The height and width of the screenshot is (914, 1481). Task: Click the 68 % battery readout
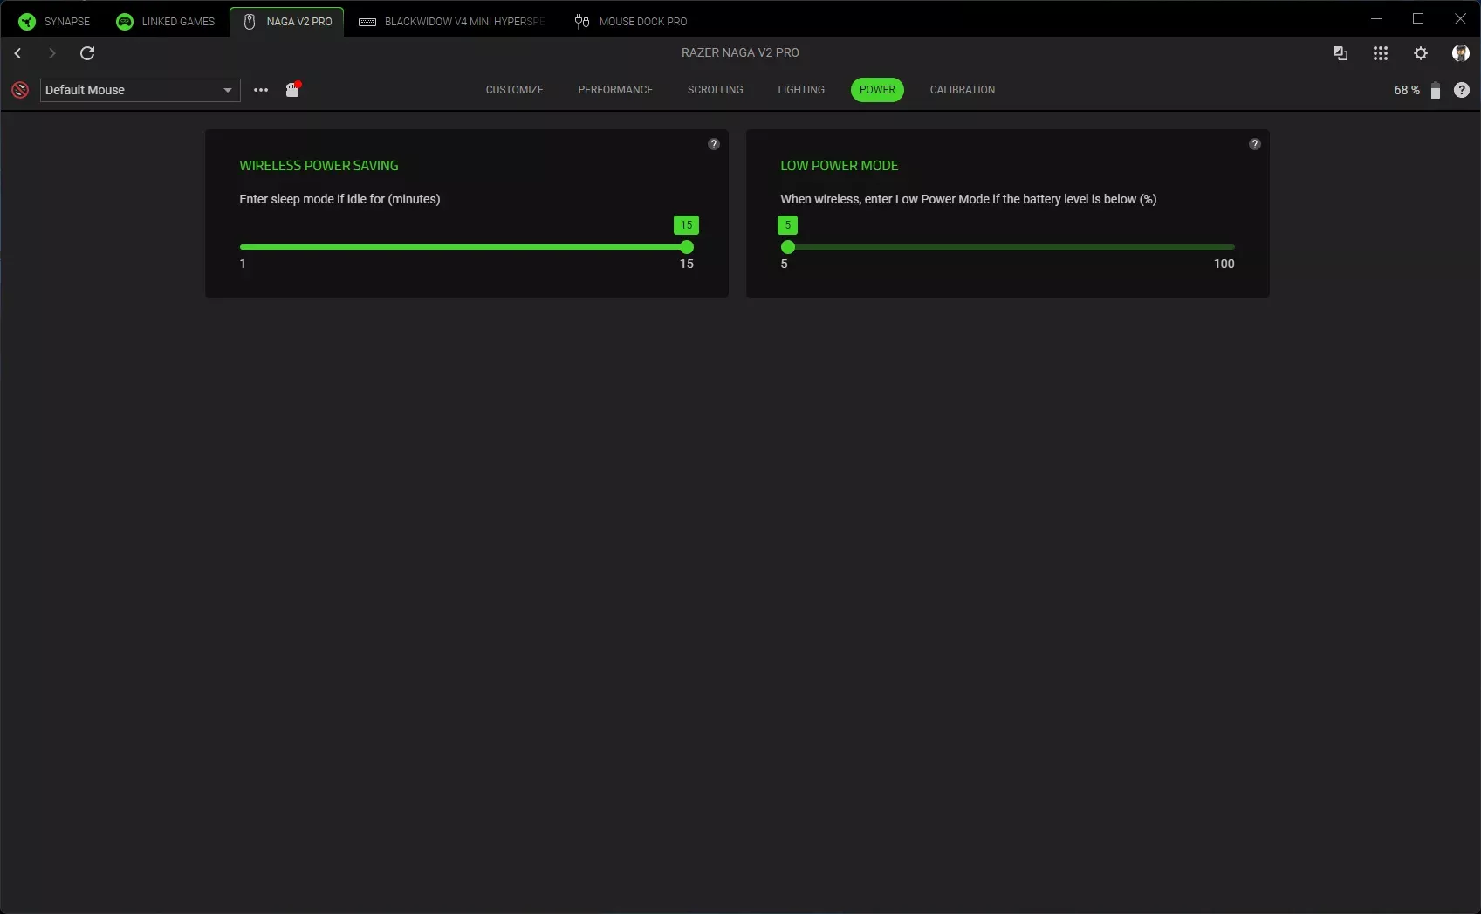pos(1407,90)
